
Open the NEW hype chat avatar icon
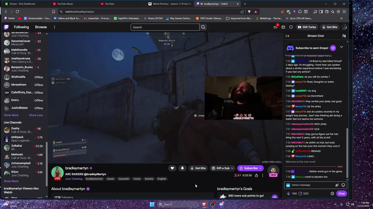(273, 171)
